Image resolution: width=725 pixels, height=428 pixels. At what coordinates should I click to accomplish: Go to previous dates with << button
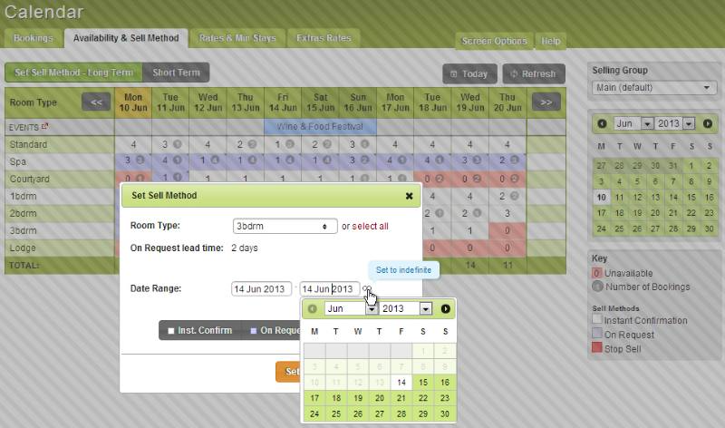96,102
